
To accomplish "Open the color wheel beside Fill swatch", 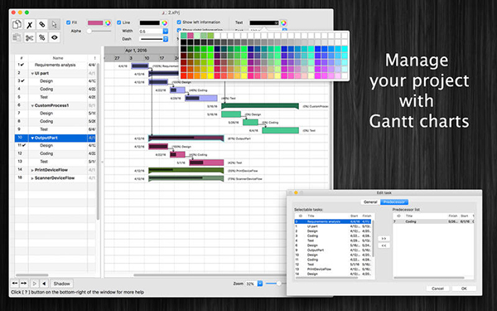I will point(108,23).
